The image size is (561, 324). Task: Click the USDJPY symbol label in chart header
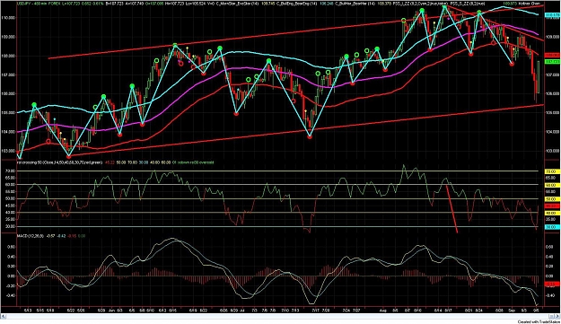tap(25, 4)
